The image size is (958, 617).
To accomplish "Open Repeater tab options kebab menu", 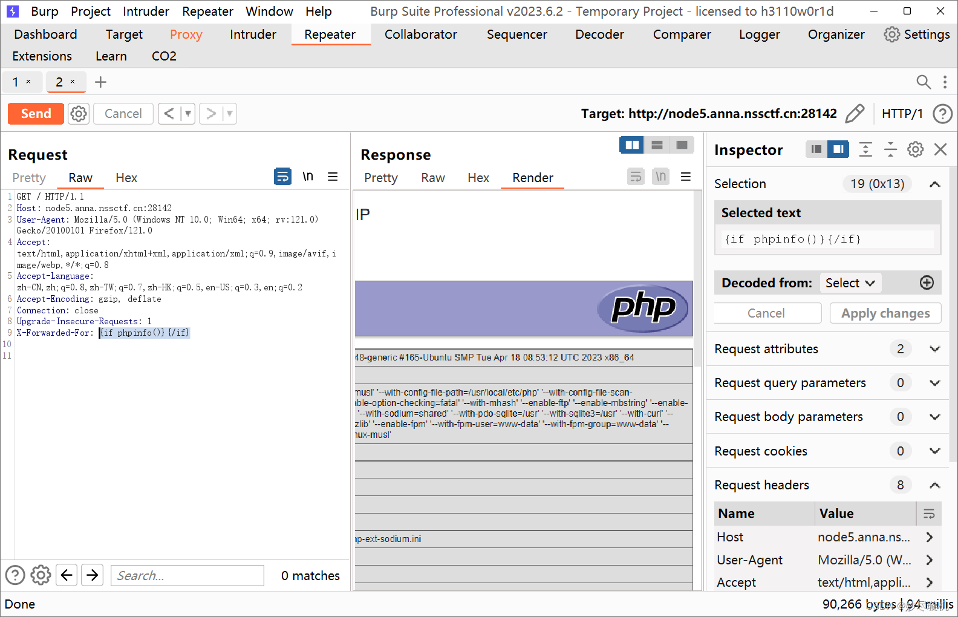I will coord(945,82).
